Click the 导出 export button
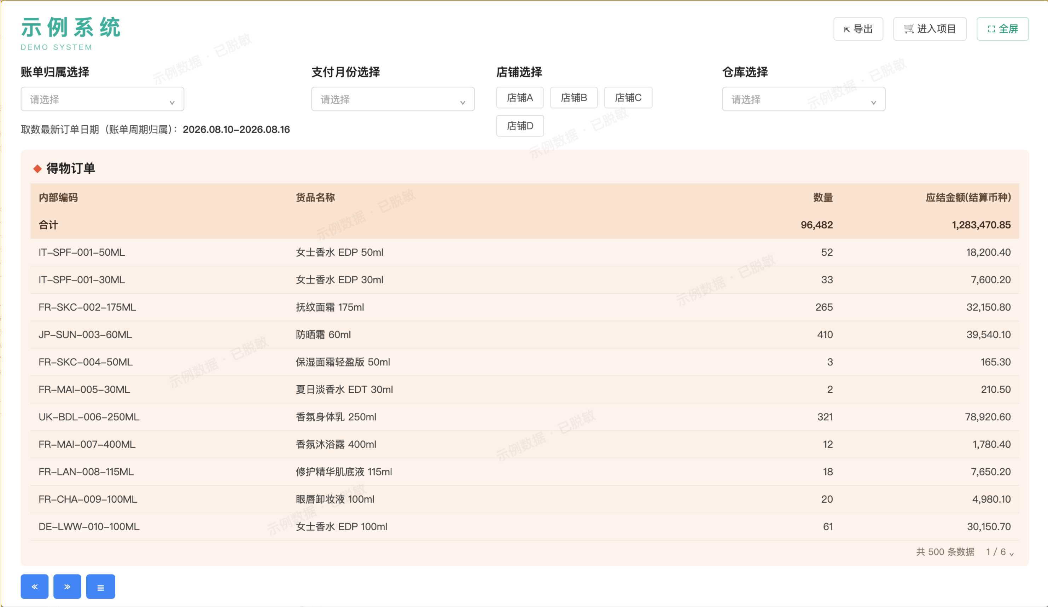This screenshot has height=607, width=1048. (x=858, y=29)
